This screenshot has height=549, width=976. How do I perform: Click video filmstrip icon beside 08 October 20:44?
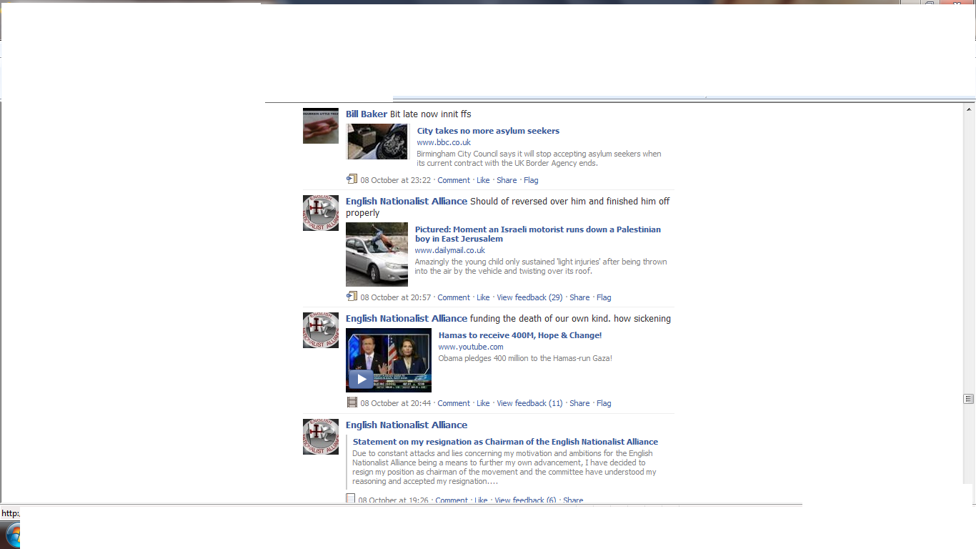352,402
